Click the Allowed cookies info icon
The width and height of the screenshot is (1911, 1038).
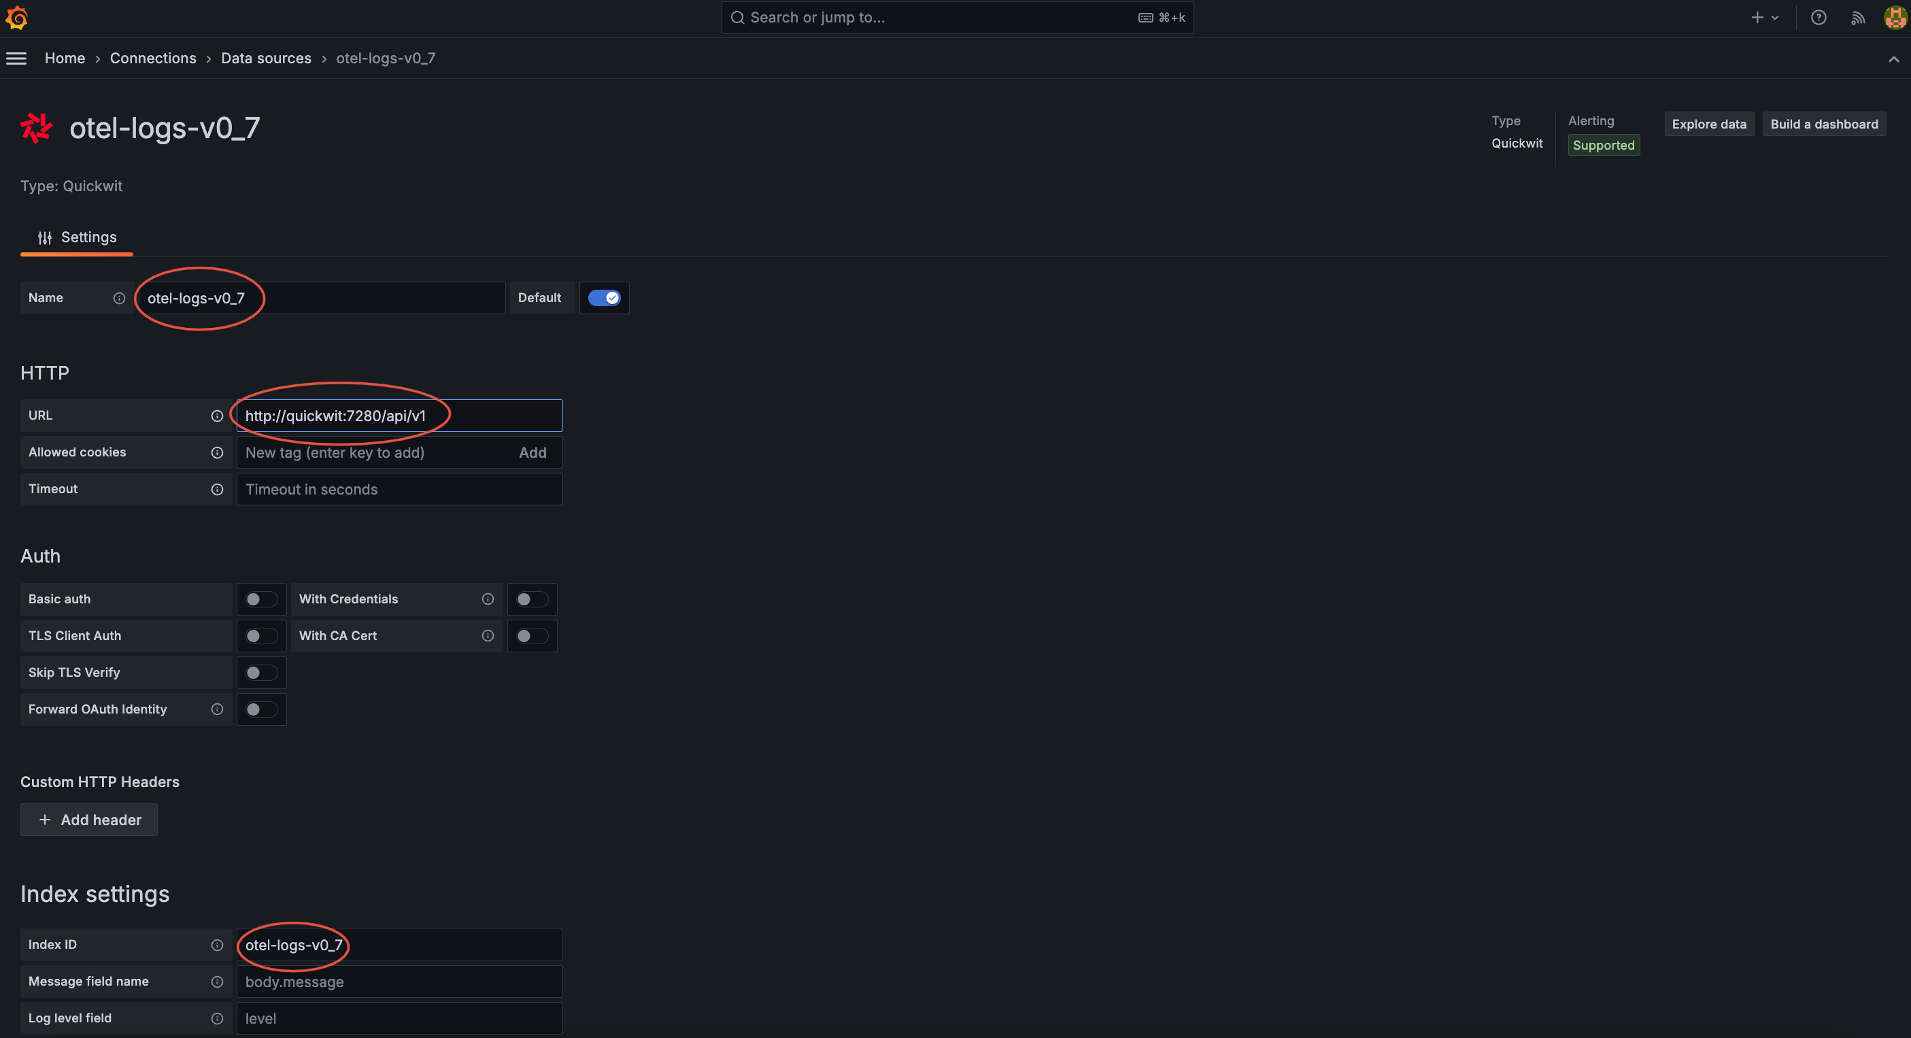(217, 452)
